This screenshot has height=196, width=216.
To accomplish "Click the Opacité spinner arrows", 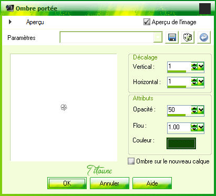I will 194,110.
